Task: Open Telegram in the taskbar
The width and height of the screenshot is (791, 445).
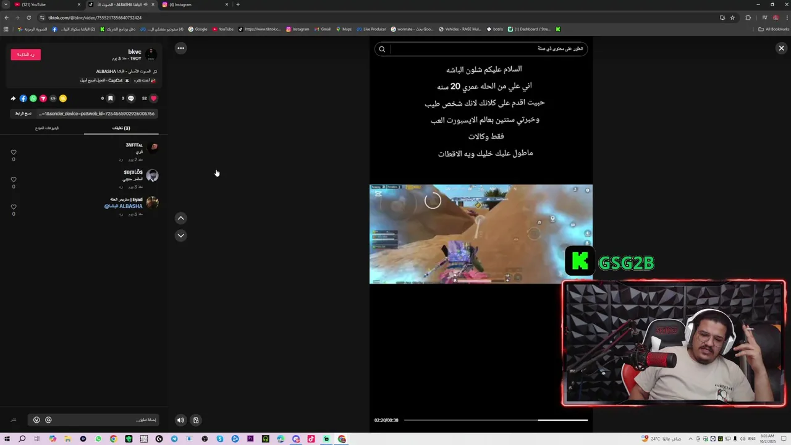Action: 174,439
